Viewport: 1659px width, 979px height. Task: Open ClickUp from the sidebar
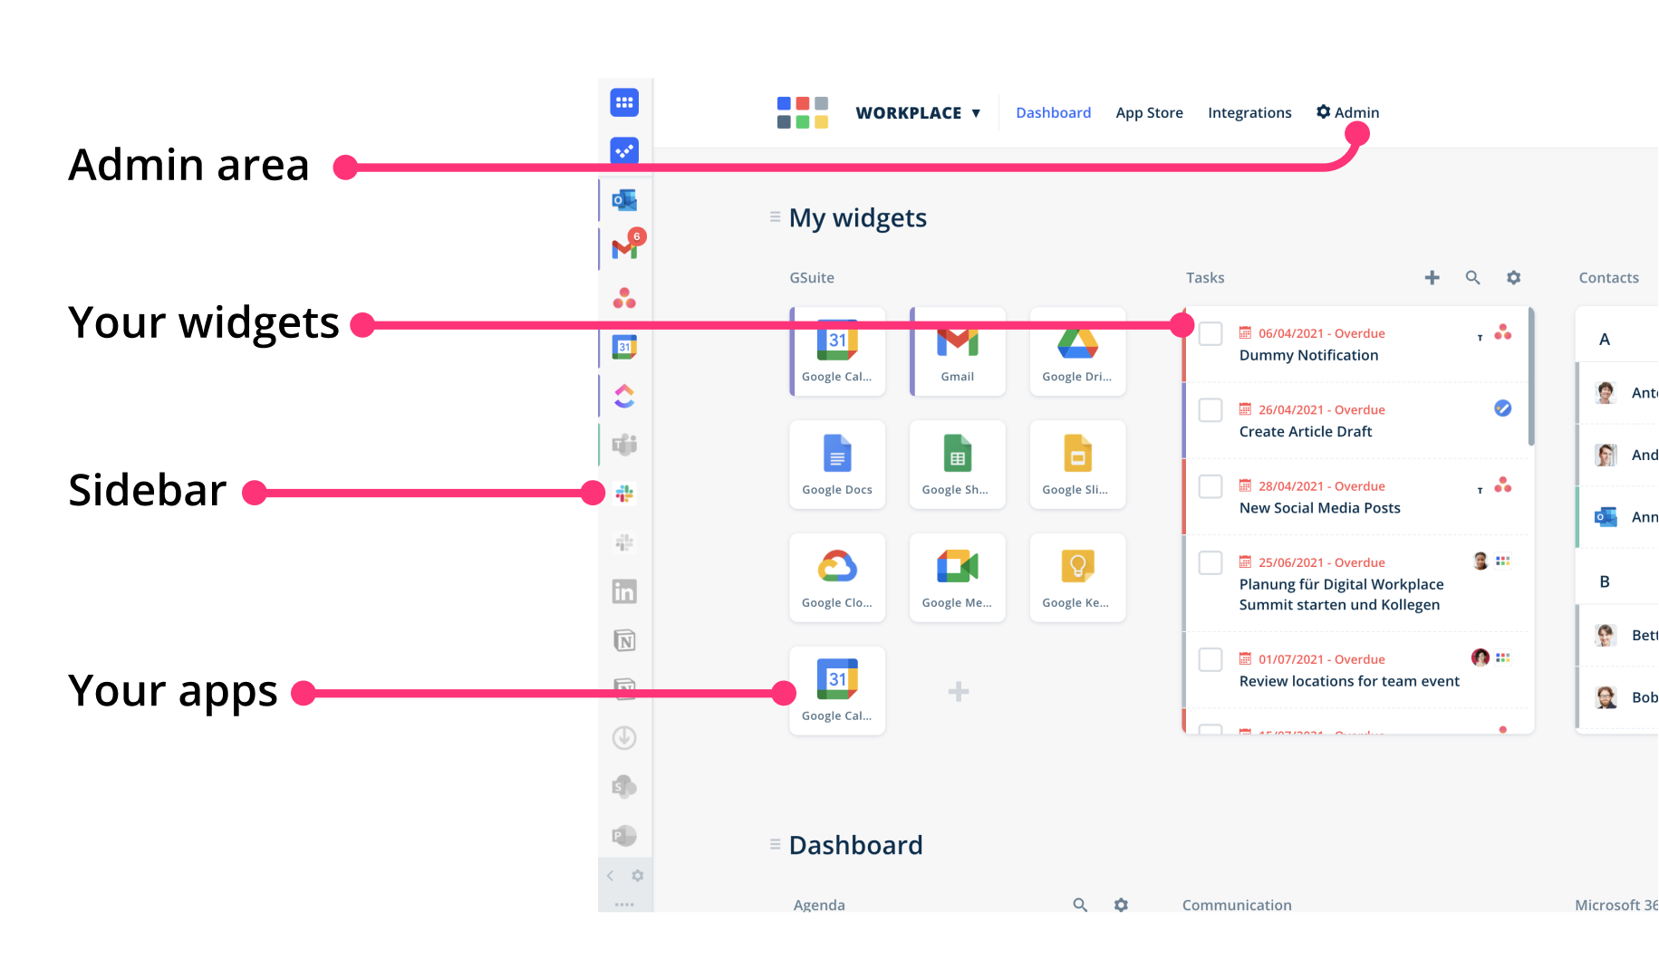tap(624, 396)
